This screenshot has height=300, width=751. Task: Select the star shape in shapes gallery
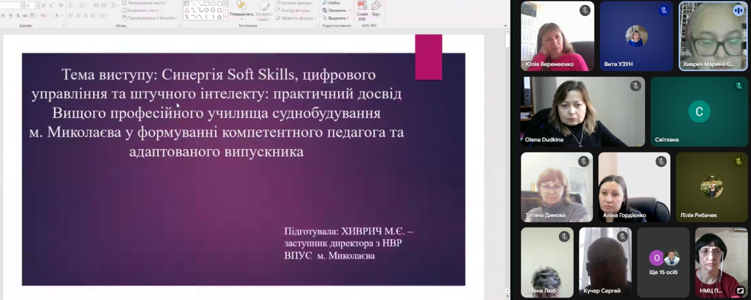point(219,16)
